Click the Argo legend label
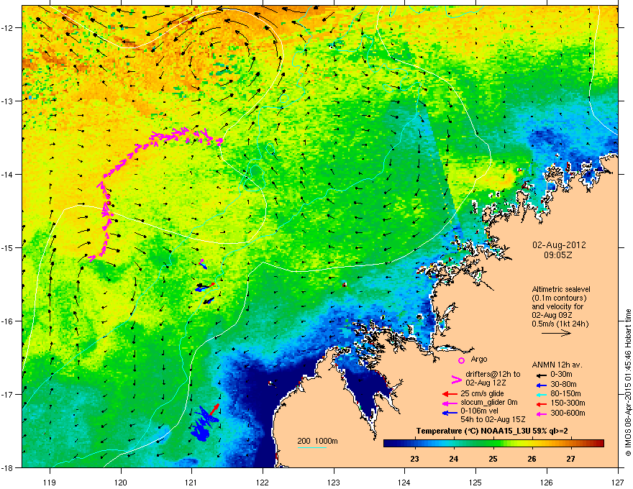The height and width of the screenshot is (489, 633). click(x=479, y=360)
